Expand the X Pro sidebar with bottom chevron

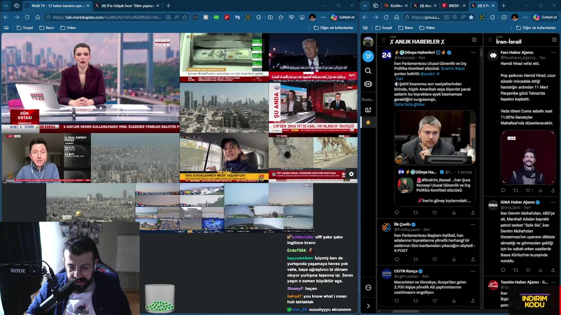368,306
